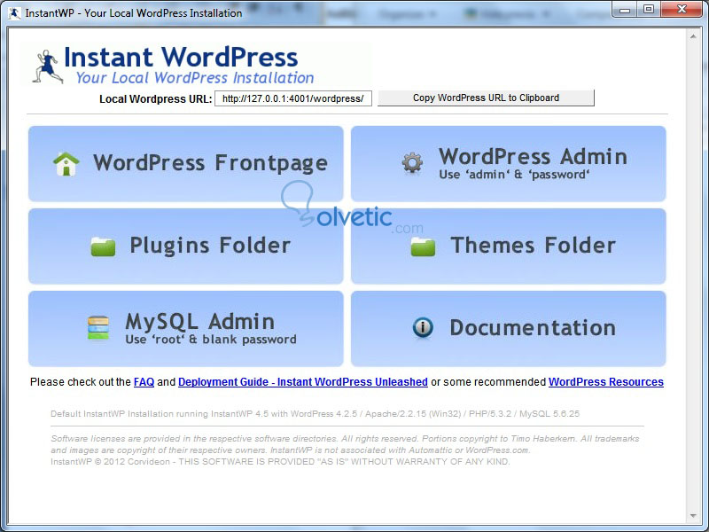The image size is (709, 532).
Task: Click the blue info icon beside Documentation
Action: 423,327
